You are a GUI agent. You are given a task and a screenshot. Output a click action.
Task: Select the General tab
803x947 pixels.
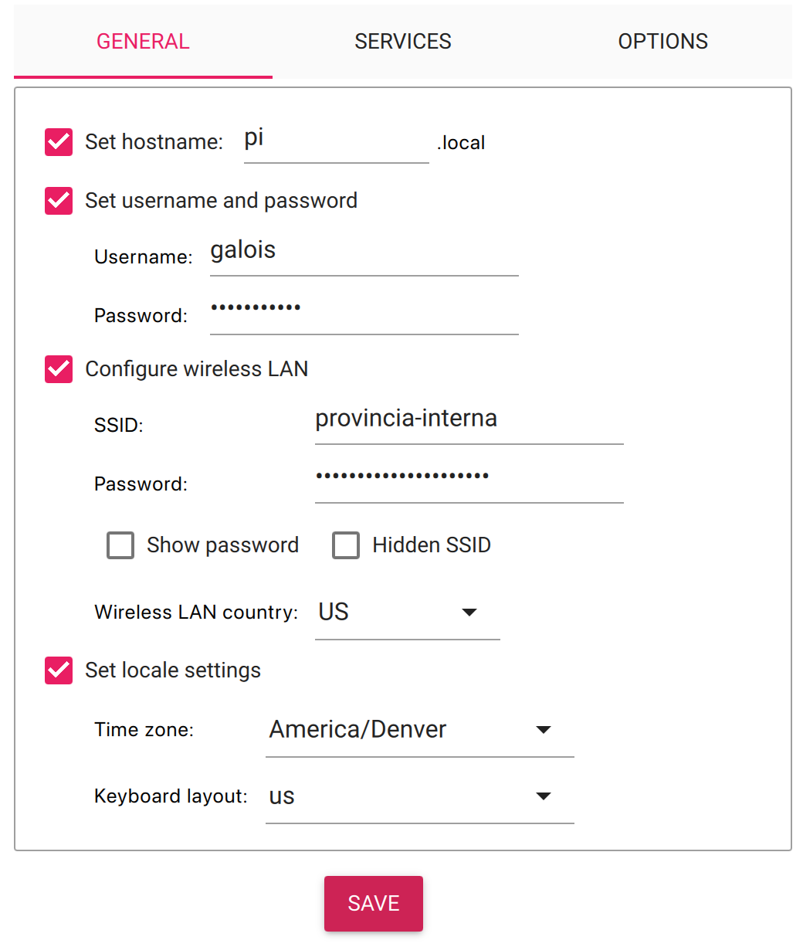143,42
